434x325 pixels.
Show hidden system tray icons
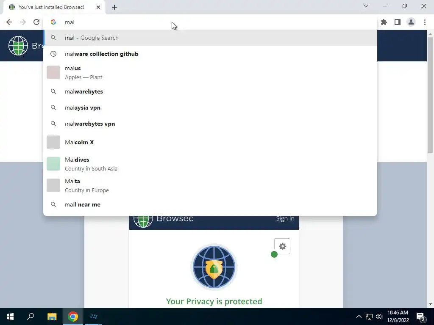point(359,317)
